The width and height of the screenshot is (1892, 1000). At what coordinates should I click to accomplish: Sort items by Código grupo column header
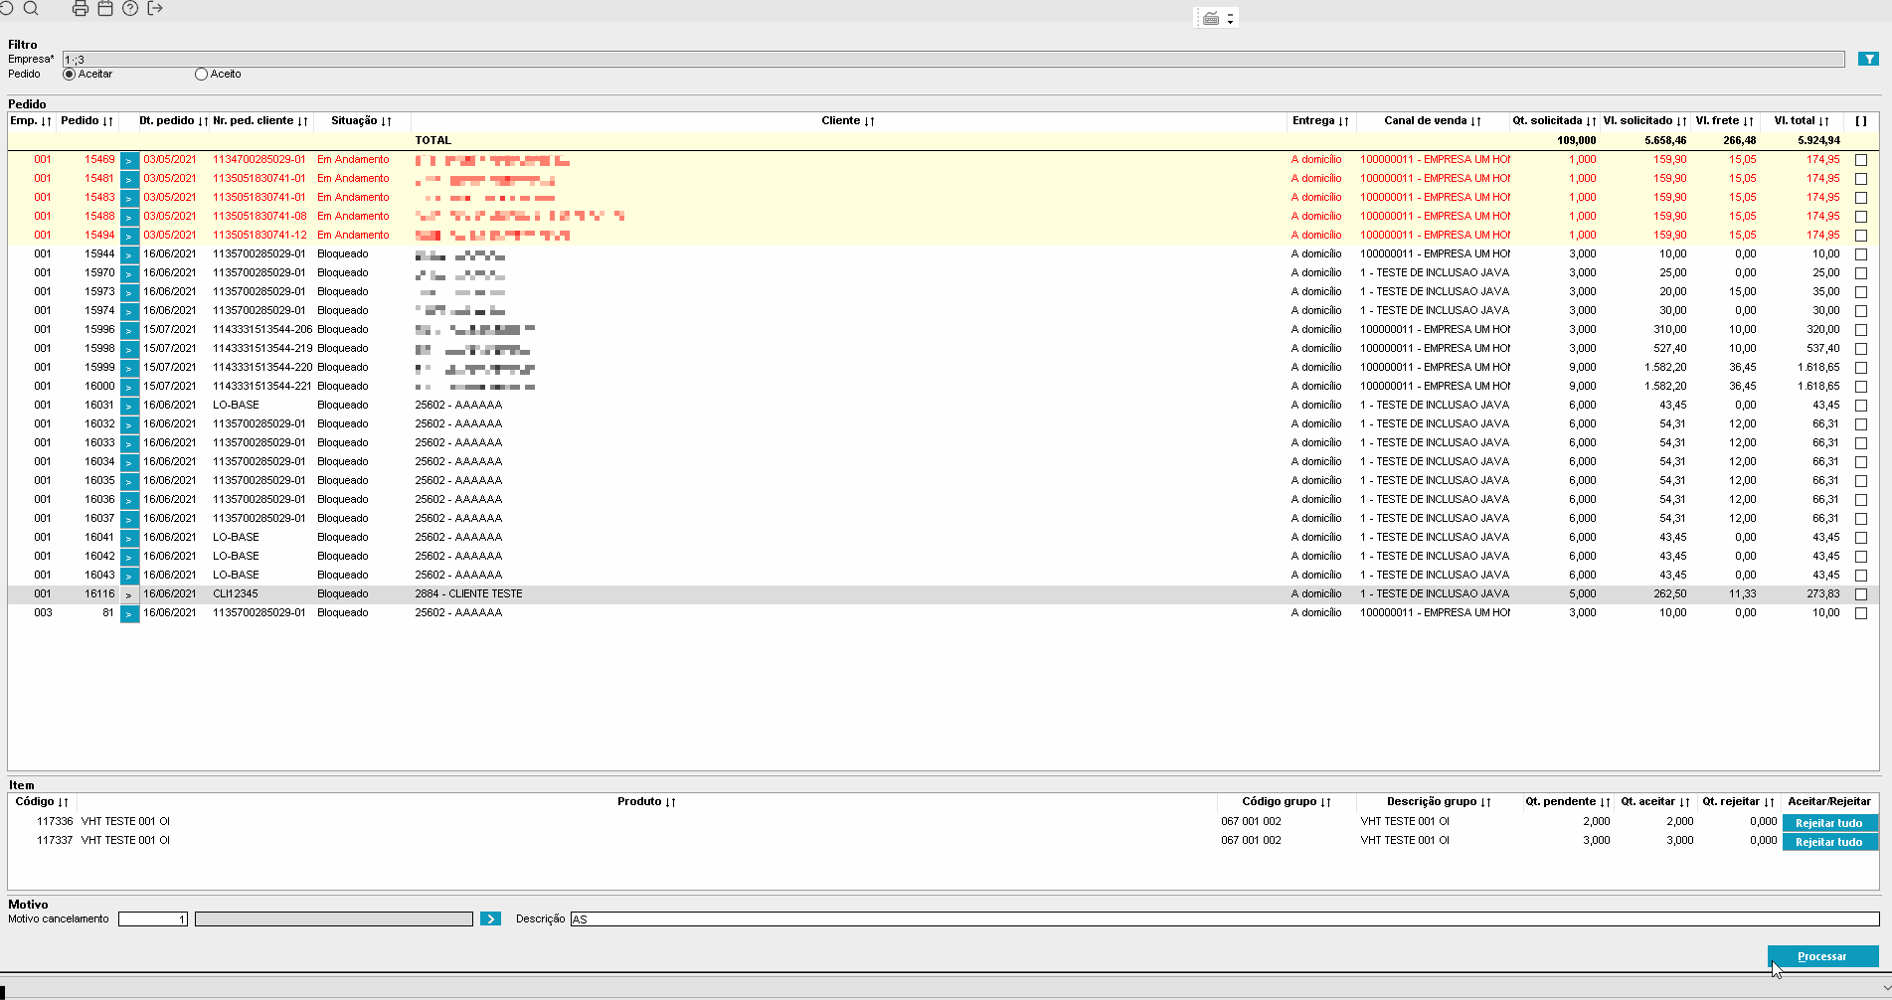click(x=1287, y=802)
